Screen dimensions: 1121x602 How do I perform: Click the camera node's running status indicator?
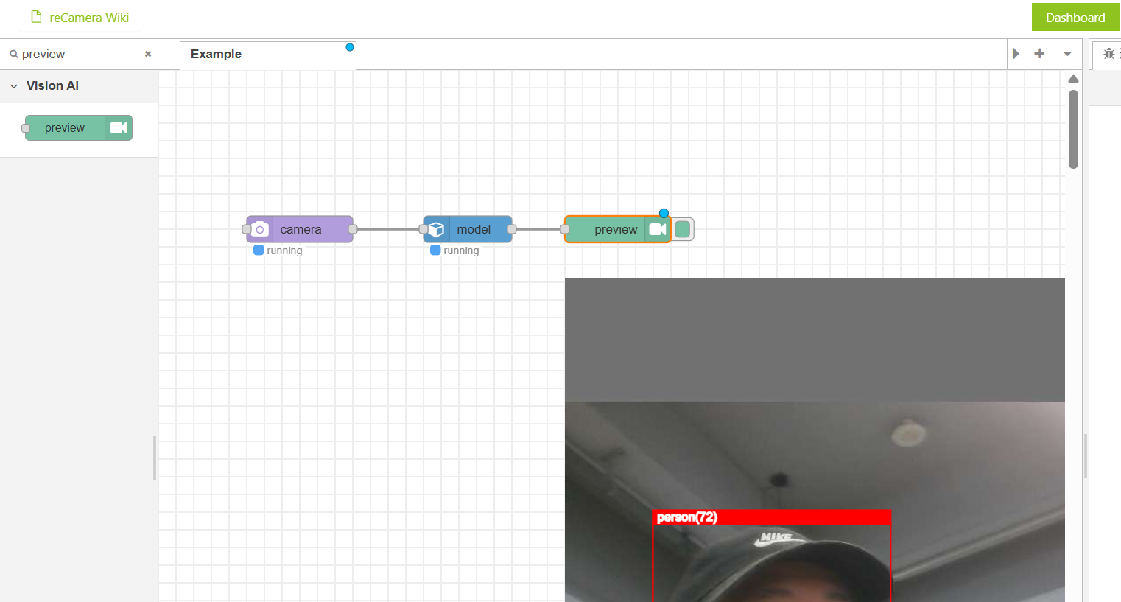point(259,251)
